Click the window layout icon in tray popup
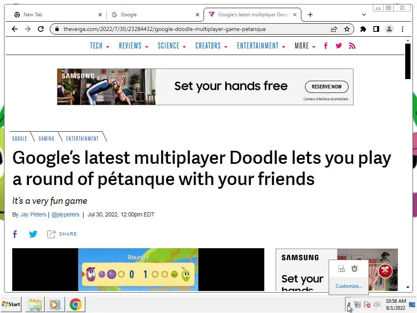 (x=342, y=269)
